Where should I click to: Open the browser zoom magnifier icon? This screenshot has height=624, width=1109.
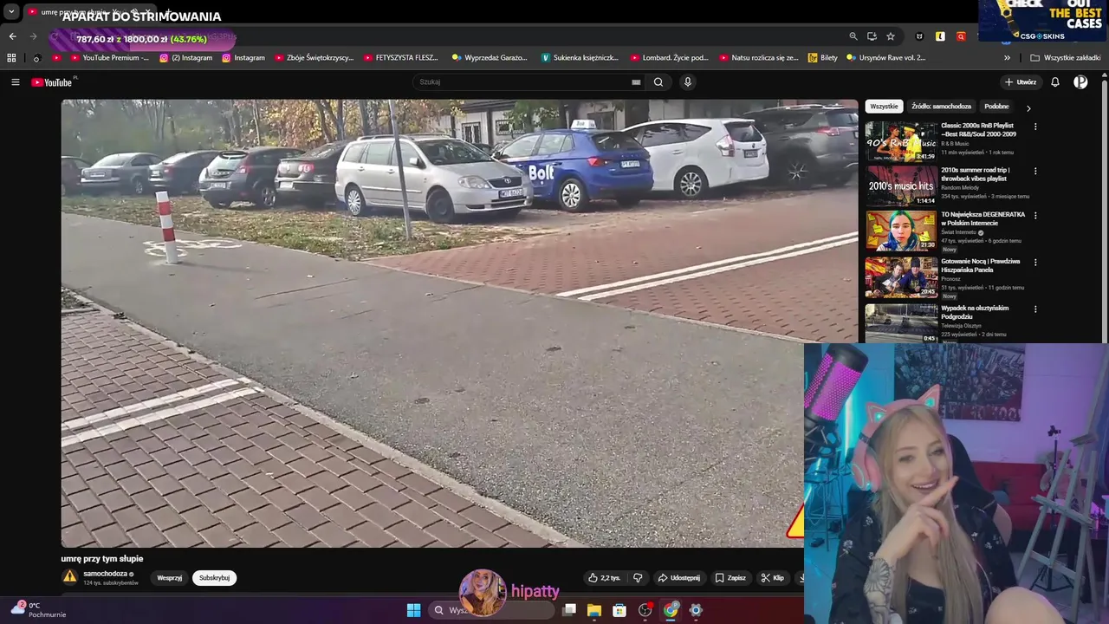[853, 36]
